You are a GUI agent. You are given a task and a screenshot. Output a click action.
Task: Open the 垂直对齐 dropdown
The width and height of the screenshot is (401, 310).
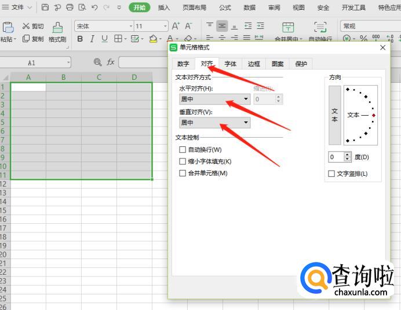pos(215,123)
